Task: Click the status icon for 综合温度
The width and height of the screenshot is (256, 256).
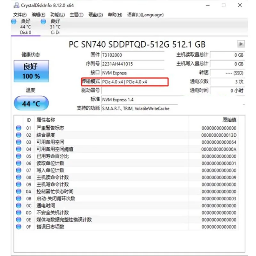Action: point(18,135)
